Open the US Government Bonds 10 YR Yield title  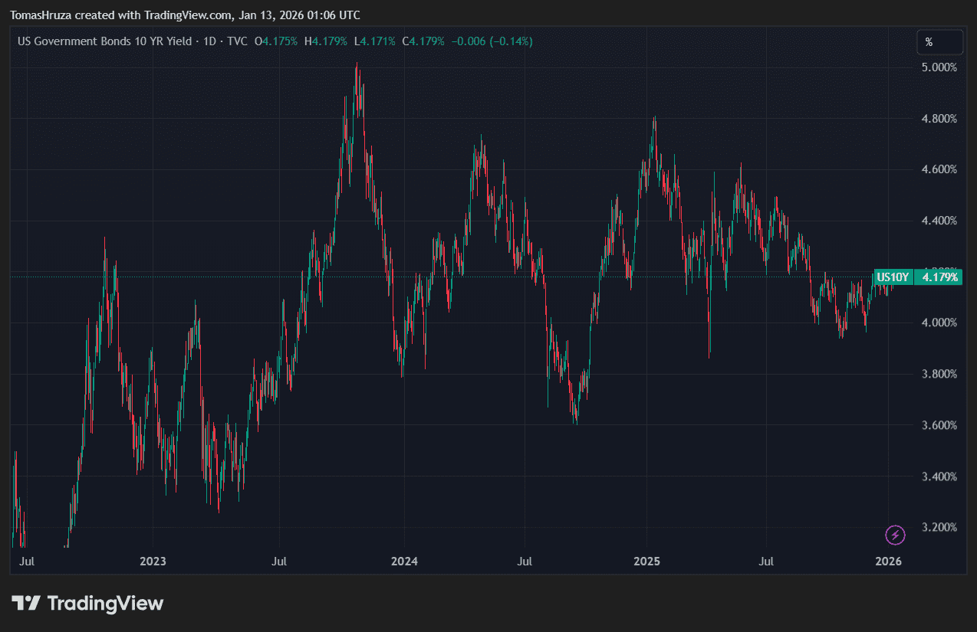105,41
